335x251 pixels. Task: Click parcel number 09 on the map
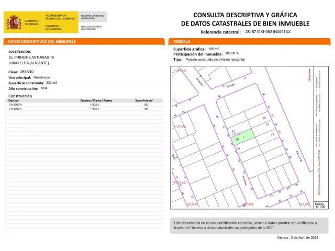pyautogui.click(x=238, y=149)
